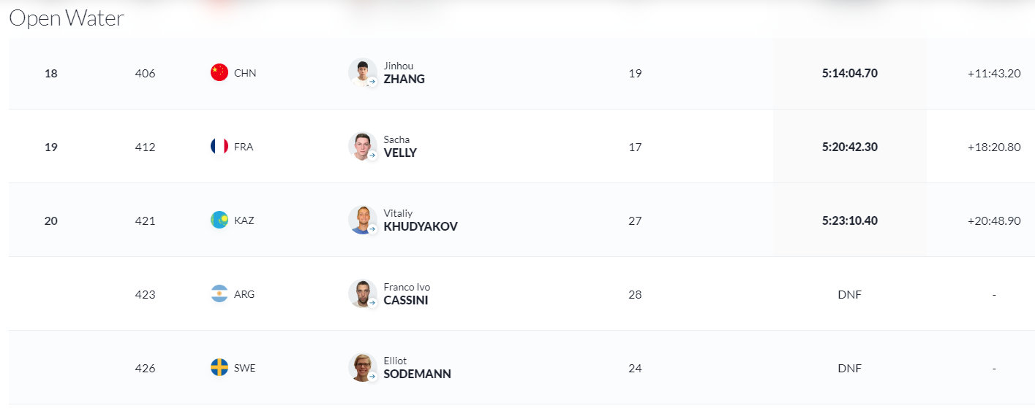
Task: Click the Sweden flag icon
Action: [x=219, y=368]
